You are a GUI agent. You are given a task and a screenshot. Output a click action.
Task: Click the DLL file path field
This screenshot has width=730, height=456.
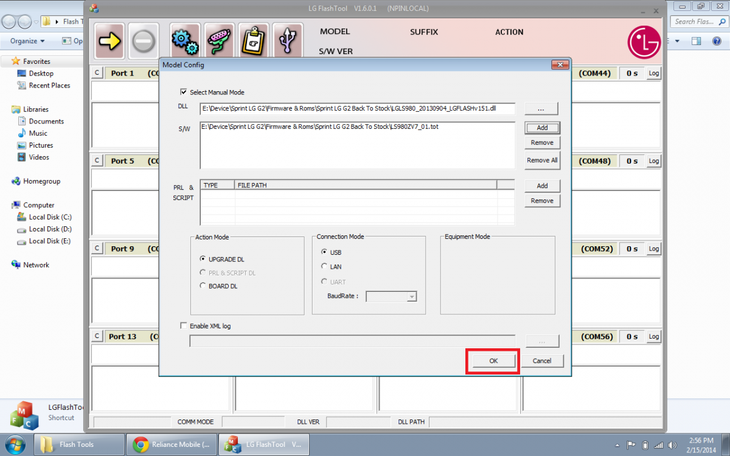[x=357, y=109]
